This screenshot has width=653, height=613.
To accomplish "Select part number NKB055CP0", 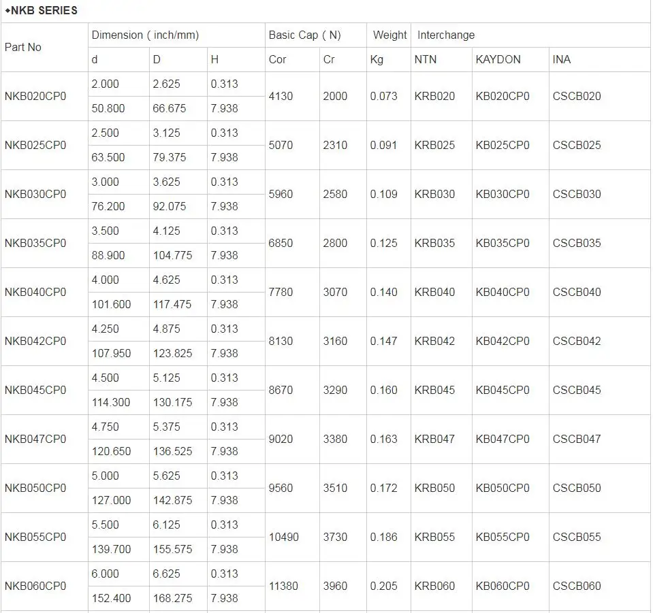I will point(35,537).
